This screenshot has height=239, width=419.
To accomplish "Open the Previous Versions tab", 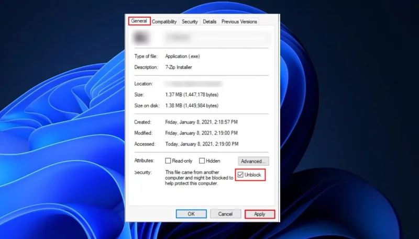I will point(239,22).
